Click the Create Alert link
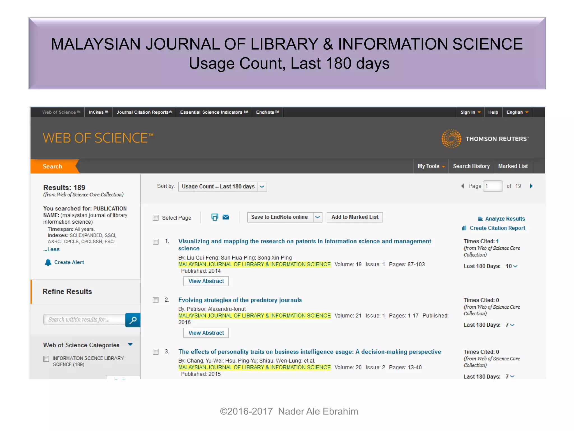Viewport: 574px width, 431px height. pyautogui.click(x=69, y=262)
